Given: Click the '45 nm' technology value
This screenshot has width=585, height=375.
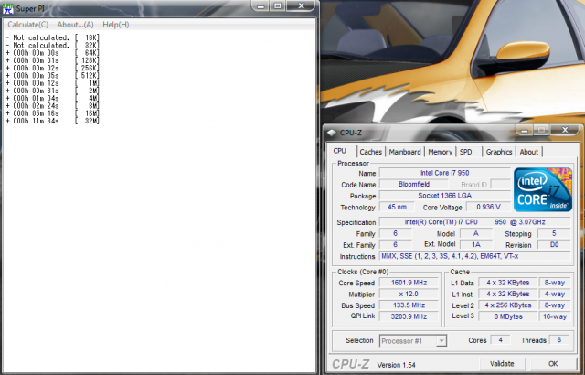Looking at the screenshot, I should click(397, 207).
